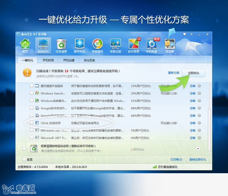Click the orange warning exclamation icon
Viewport: 228px width, 196px height.
tap(27, 72)
